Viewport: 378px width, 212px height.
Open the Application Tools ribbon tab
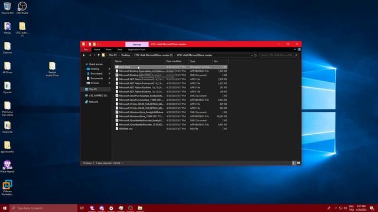136,49
